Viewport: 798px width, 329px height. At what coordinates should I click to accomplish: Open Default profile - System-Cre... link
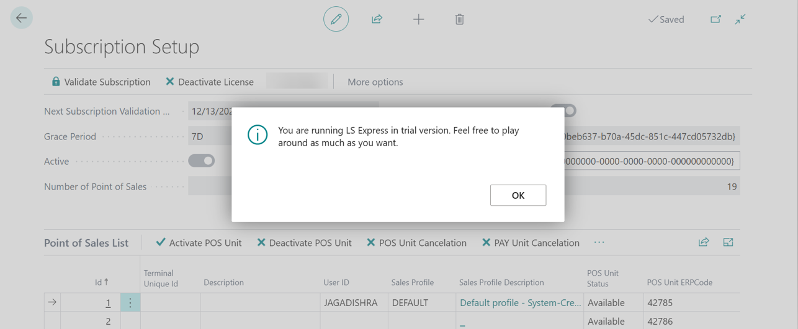(x=520, y=303)
